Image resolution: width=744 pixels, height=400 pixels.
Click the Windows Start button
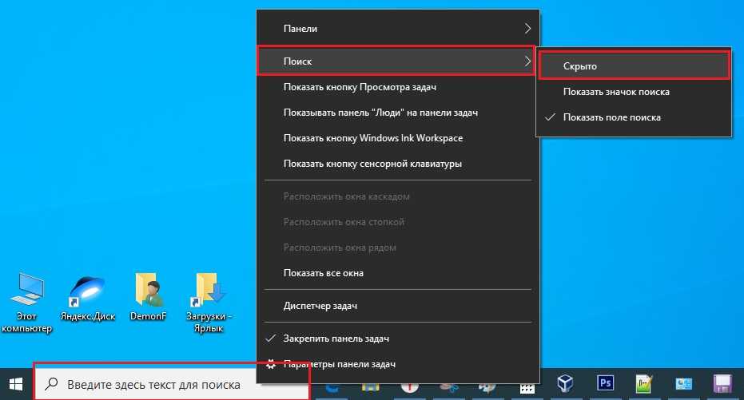click(x=15, y=384)
